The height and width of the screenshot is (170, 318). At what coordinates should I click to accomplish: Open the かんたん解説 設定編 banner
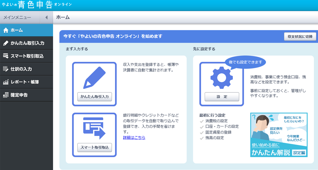point(279,135)
